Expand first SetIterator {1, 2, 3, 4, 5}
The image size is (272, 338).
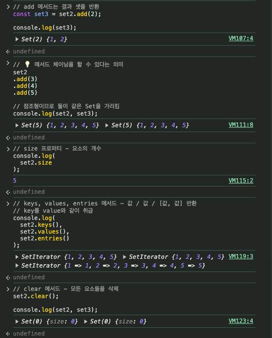17,257
